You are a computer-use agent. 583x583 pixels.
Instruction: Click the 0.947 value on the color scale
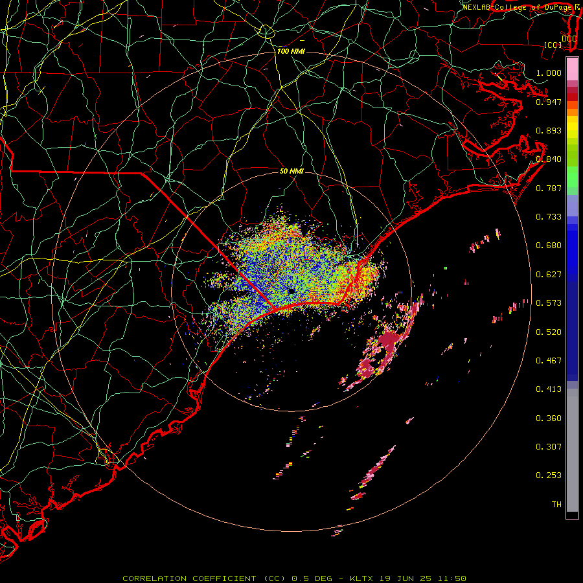tap(549, 102)
